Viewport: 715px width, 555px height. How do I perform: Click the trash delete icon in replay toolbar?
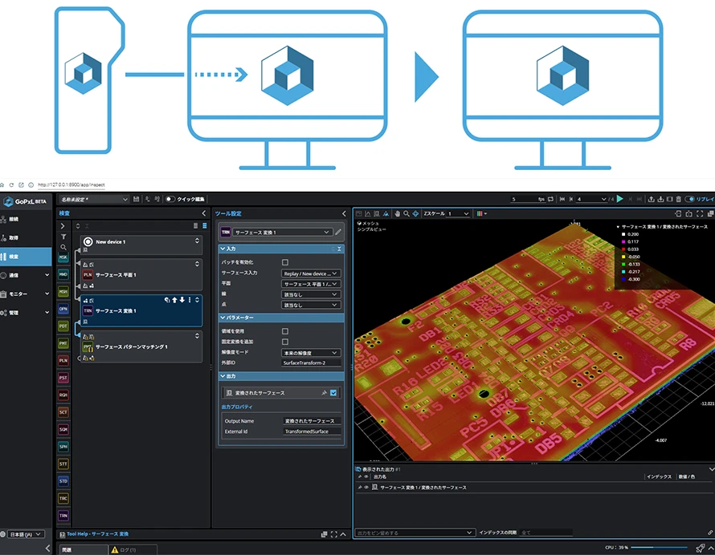(679, 199)
